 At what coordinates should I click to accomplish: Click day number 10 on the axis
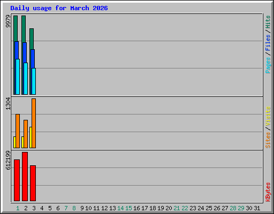click(88, 208)
